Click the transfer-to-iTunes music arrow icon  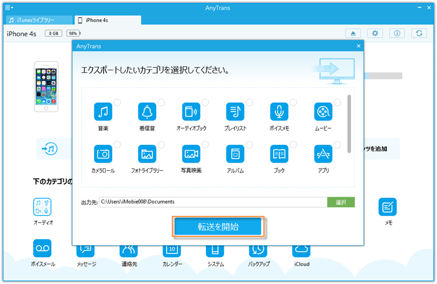(x=50, y=148)
